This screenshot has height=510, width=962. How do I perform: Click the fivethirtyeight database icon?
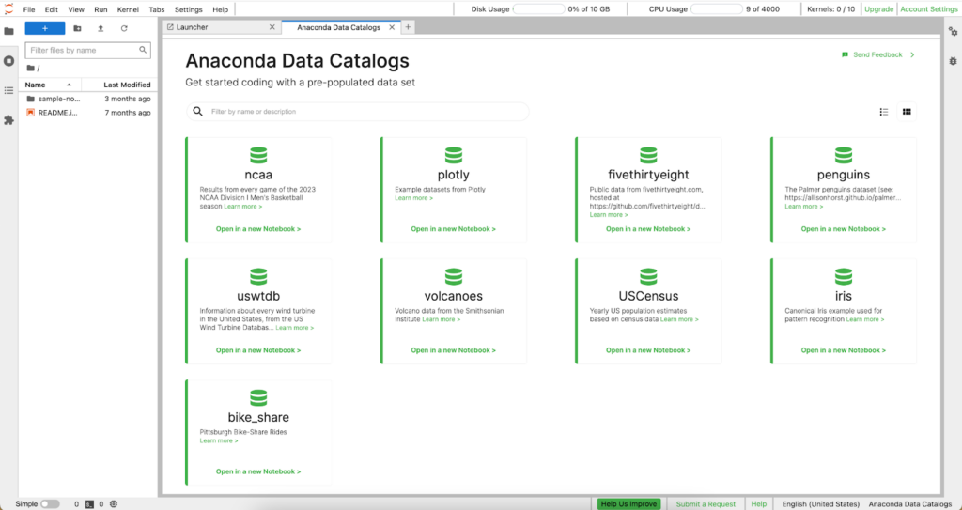[648, 155]
